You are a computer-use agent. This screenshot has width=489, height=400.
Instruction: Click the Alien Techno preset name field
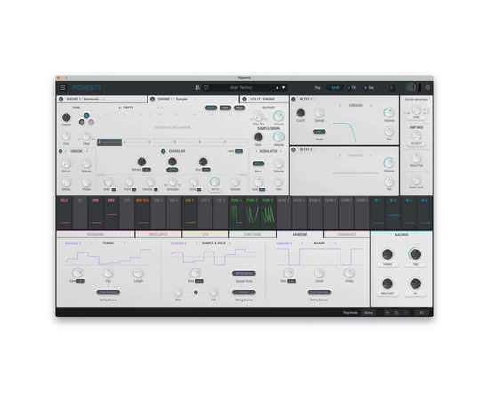click(241, 88)
